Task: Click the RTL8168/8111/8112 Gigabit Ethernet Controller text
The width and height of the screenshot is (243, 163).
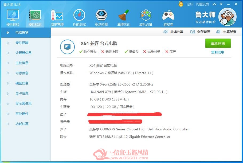Action: (130, 137)
